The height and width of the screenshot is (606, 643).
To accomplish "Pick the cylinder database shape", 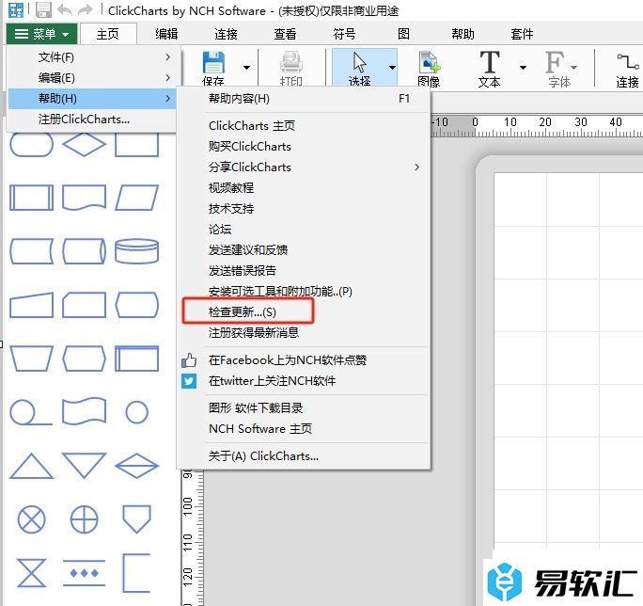I will (x=136, y=251).
